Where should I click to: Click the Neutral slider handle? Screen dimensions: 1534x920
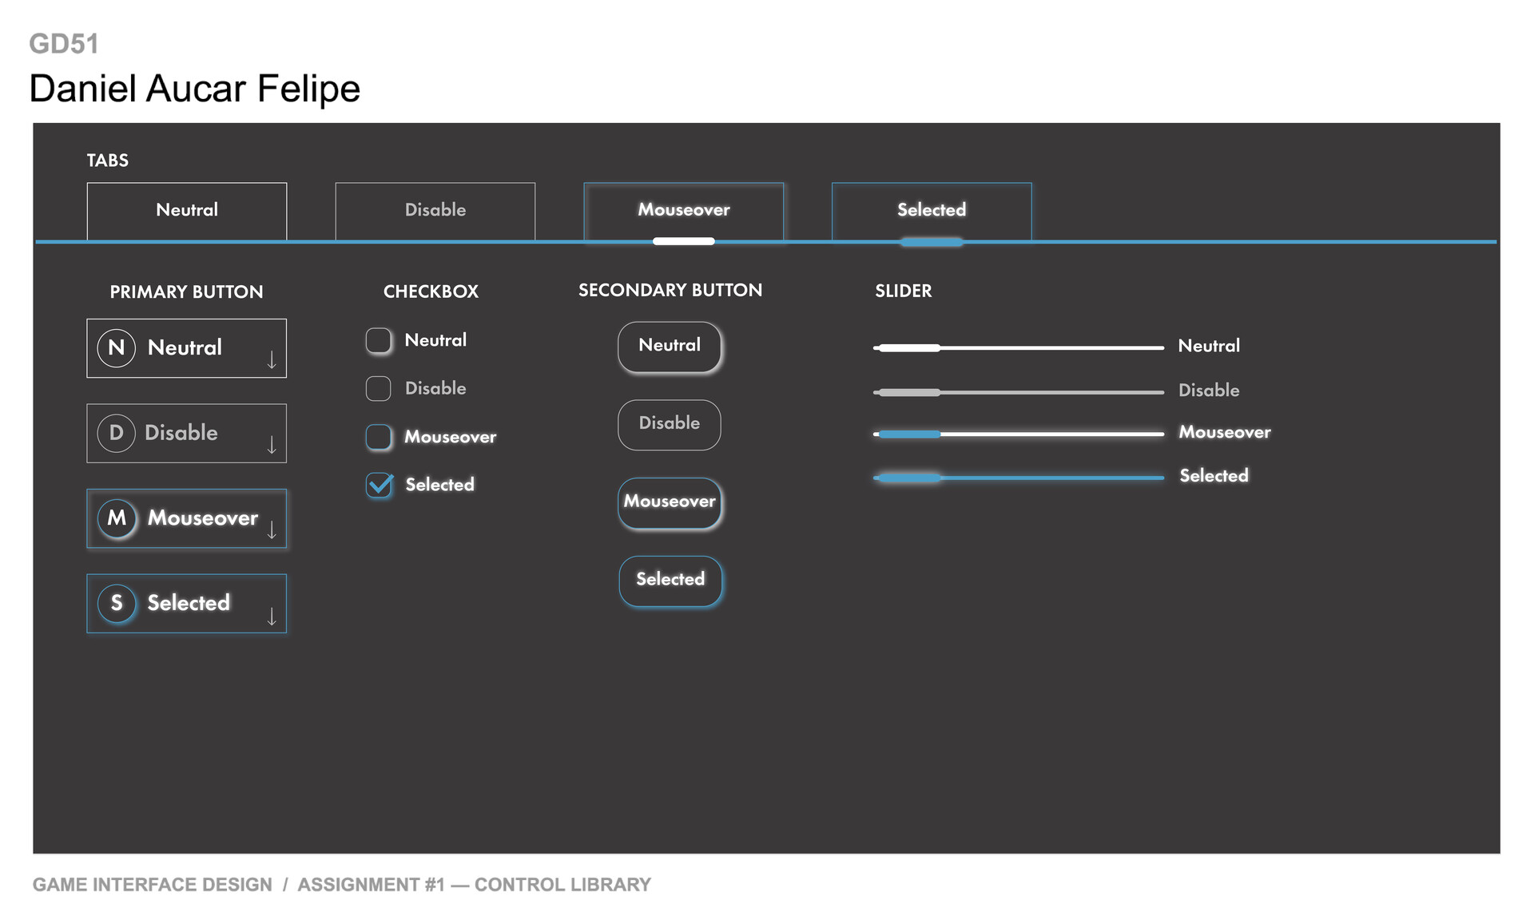[x=909, y=348]
